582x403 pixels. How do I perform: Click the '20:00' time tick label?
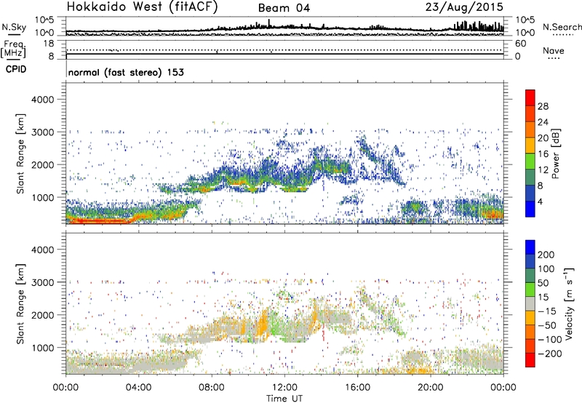pos(431,388)
